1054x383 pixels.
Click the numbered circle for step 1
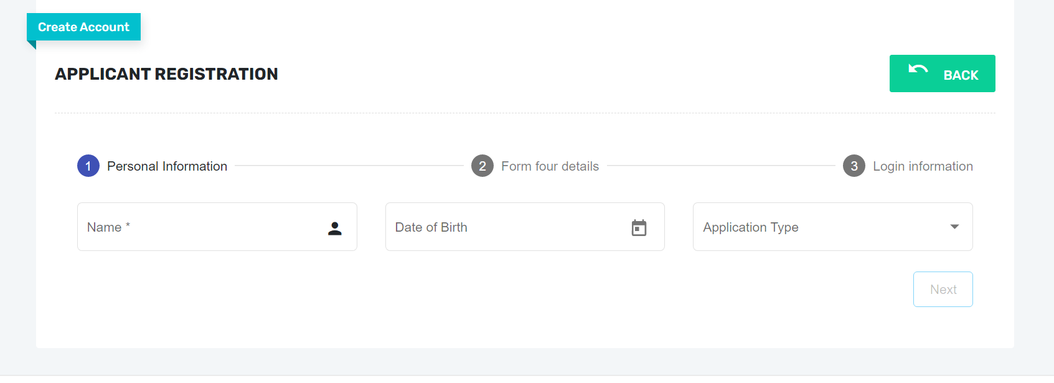point(88,166)
